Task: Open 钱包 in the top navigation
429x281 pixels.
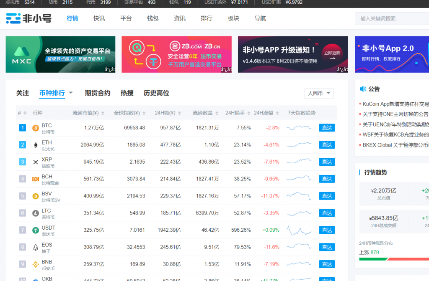Action: [x=152, y=18]
